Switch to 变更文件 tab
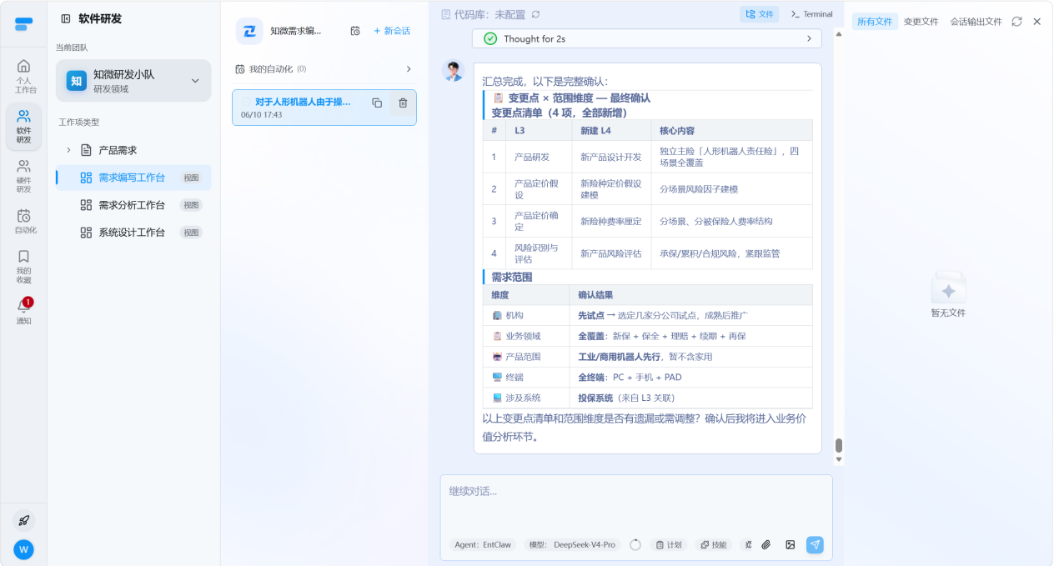The image size is (1054, 566). click(x=921, y=22)
